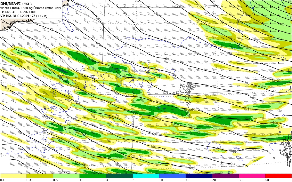Screen dimensions: 292x182
Task: Click the purple 20 mm legend swatch
Action: [x=225, y=176]
